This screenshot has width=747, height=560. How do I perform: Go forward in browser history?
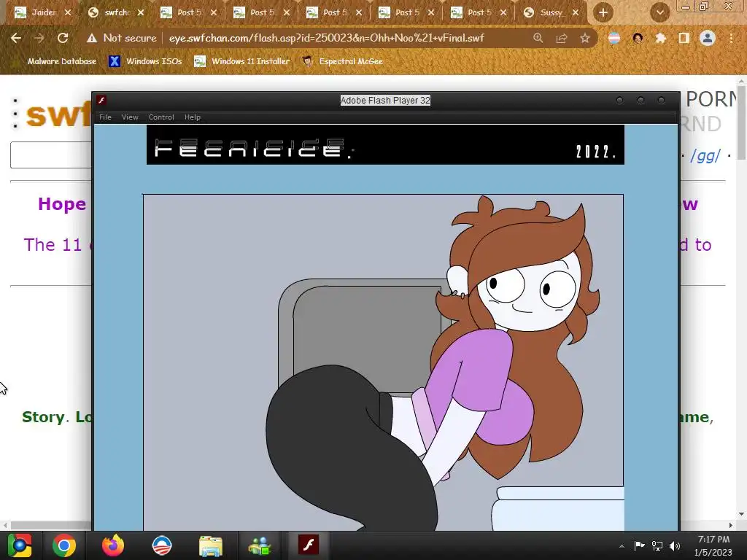(x=39, y=38)
